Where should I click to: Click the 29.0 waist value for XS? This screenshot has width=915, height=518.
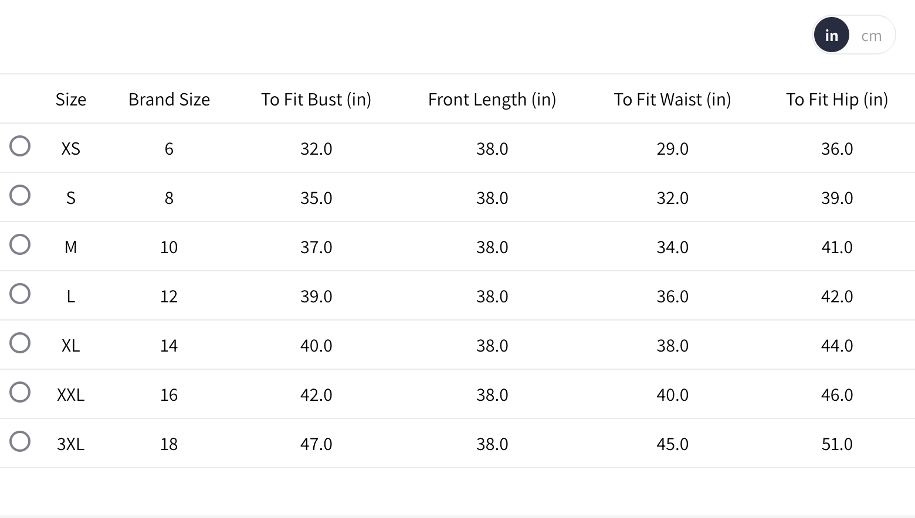pyautogui.click(x=672, y=149)
